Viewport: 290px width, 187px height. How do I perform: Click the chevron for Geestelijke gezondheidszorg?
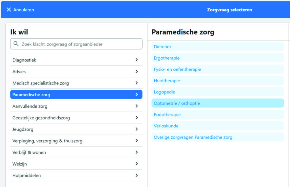pos(137,118)
